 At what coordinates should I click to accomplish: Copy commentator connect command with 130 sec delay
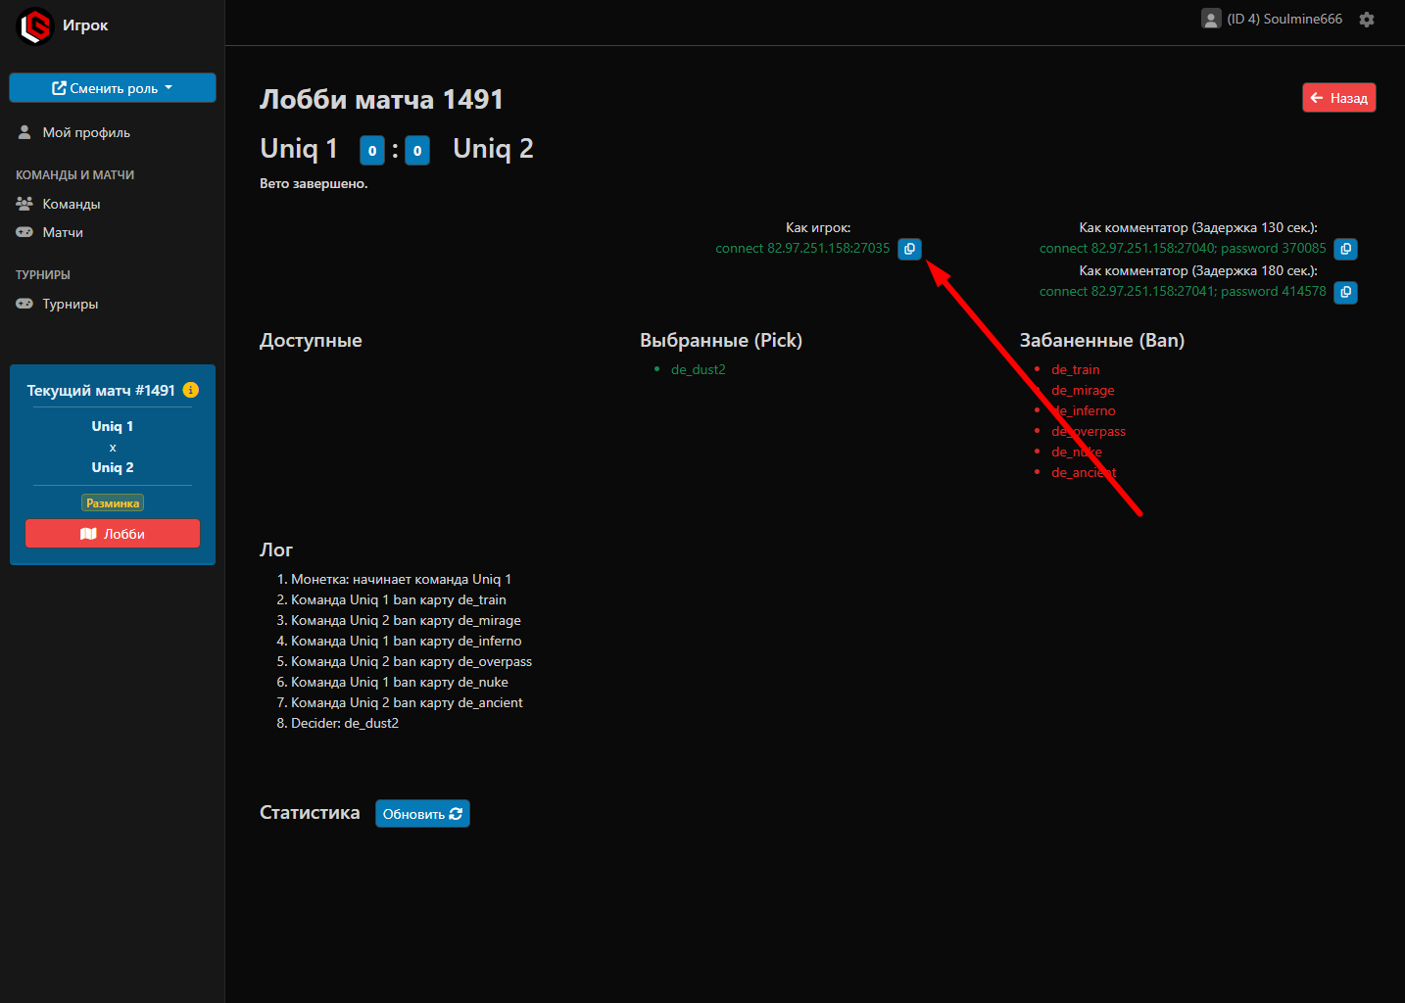(1345, 249)
